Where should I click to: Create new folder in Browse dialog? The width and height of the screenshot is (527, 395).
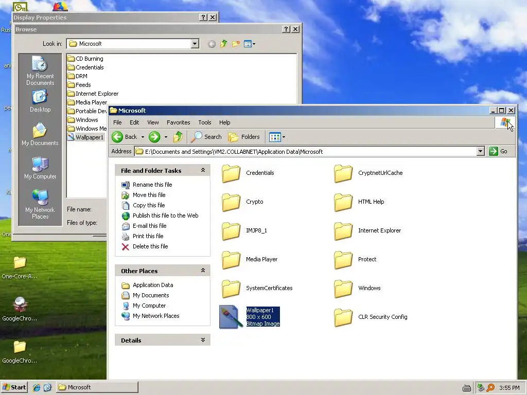(236, 44)
